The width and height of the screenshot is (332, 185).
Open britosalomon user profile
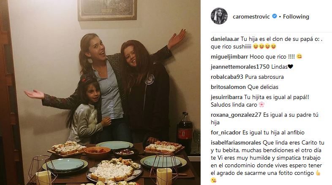pos(228,87)
